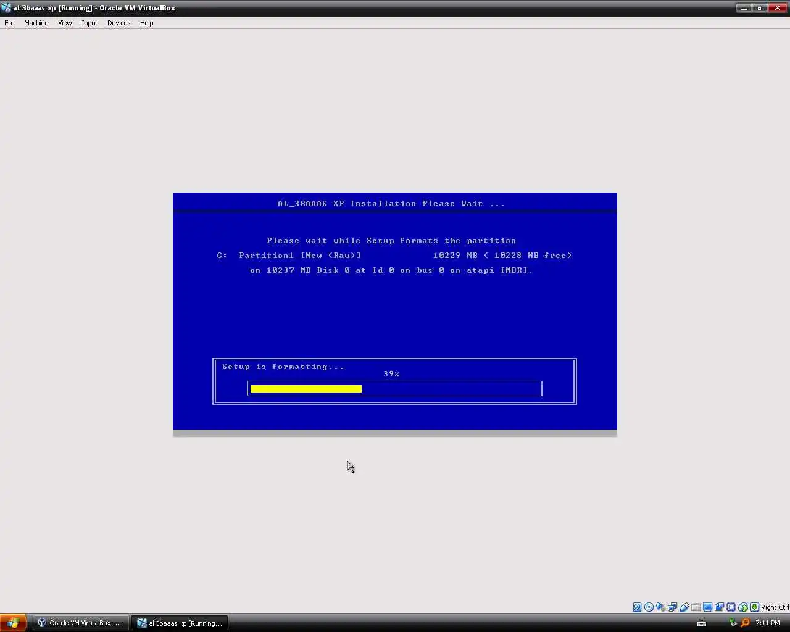790x632 pixels.
Task: Click the green download arrow tray icon
Action: pyautogui.click(x=733, y=623)
